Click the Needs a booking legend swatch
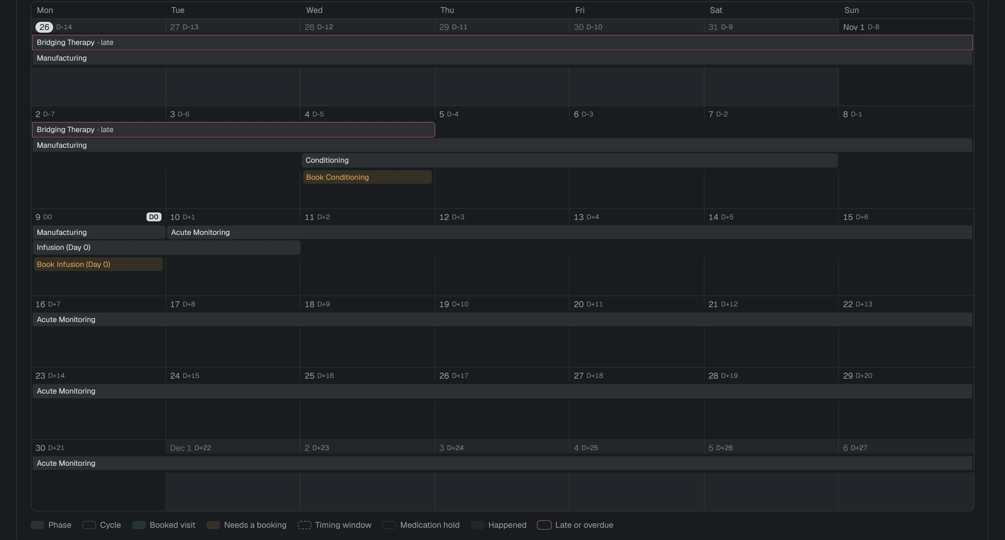 (213, 525)
